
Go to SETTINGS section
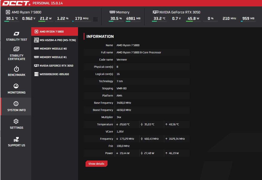coord(16,124)
